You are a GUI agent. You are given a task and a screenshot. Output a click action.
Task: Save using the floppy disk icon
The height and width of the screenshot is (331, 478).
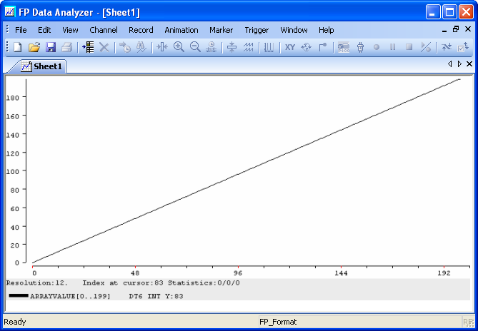pyautogui.click(x=51, y=47)
